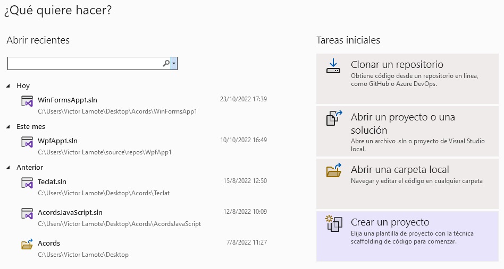Collapse the Hoy group
Image resolution: width=504 pixels, height=269 pixels.
9,86
